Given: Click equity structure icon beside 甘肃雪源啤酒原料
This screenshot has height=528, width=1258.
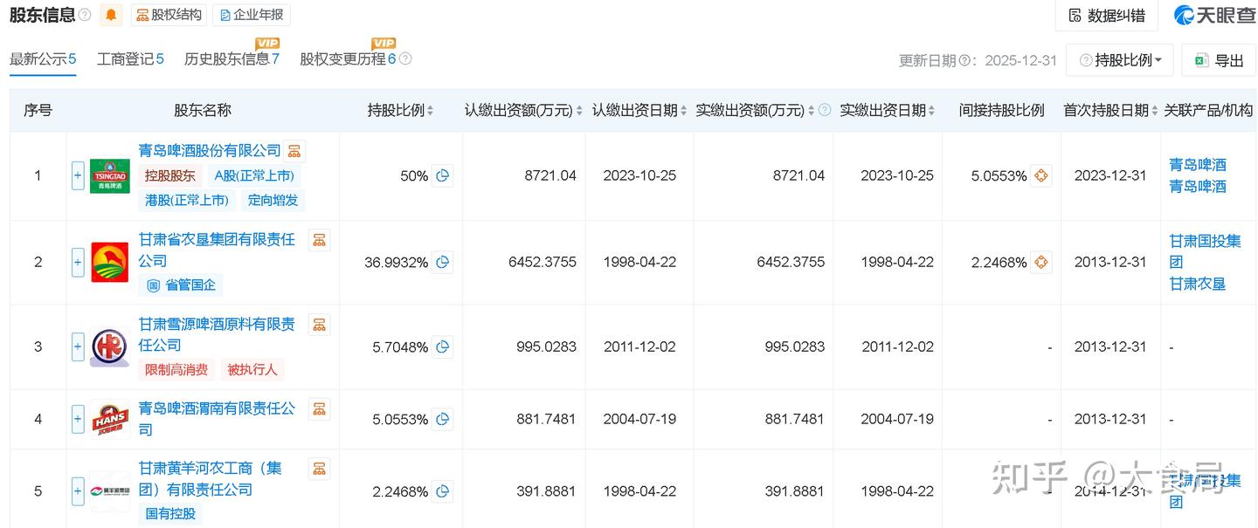Looking at the screenshot, I should [x=319, y=325].
